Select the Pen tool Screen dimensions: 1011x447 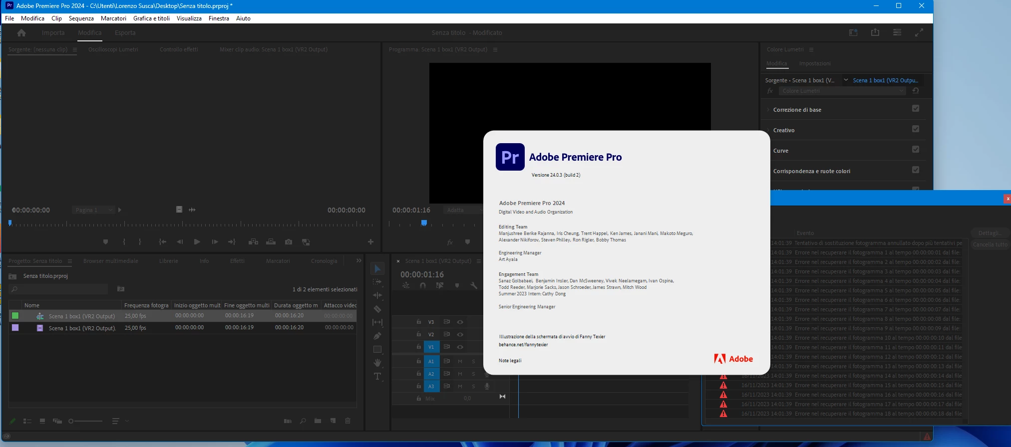click(377, 336)
